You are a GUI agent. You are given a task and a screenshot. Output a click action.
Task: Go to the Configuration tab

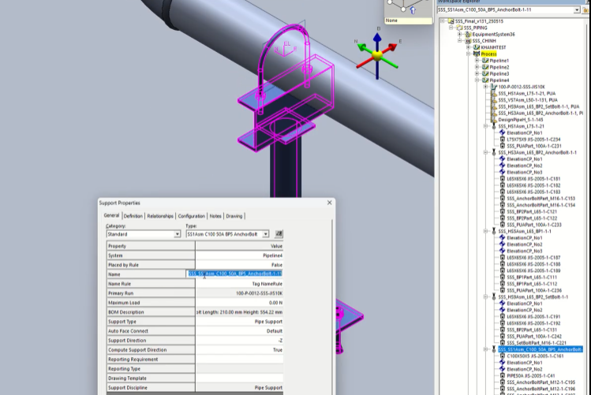click(191, 216)
